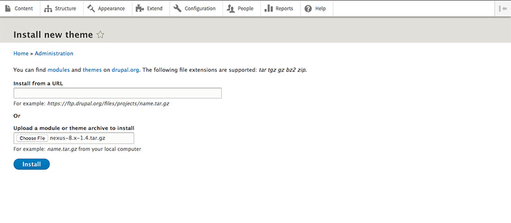Click the People user icon

pyautogui.click(x=231, y=9)
